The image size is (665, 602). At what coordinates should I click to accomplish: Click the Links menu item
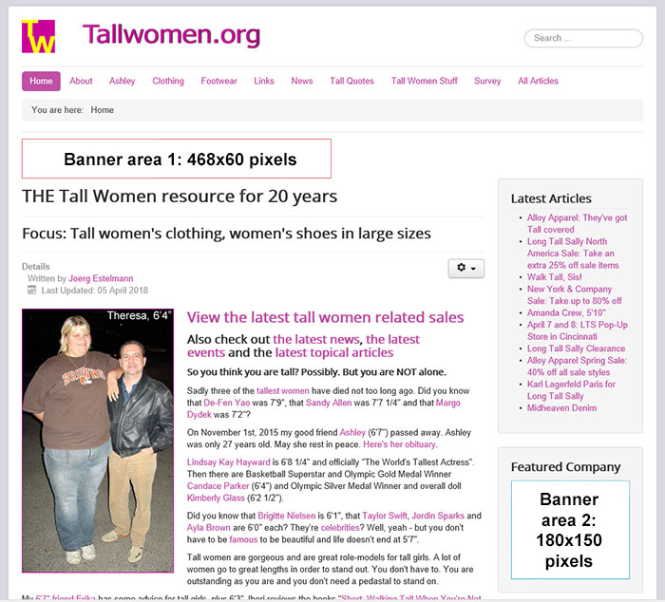264,81
